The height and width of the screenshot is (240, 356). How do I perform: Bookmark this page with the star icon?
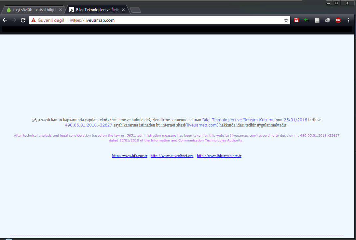pos(286,20)
